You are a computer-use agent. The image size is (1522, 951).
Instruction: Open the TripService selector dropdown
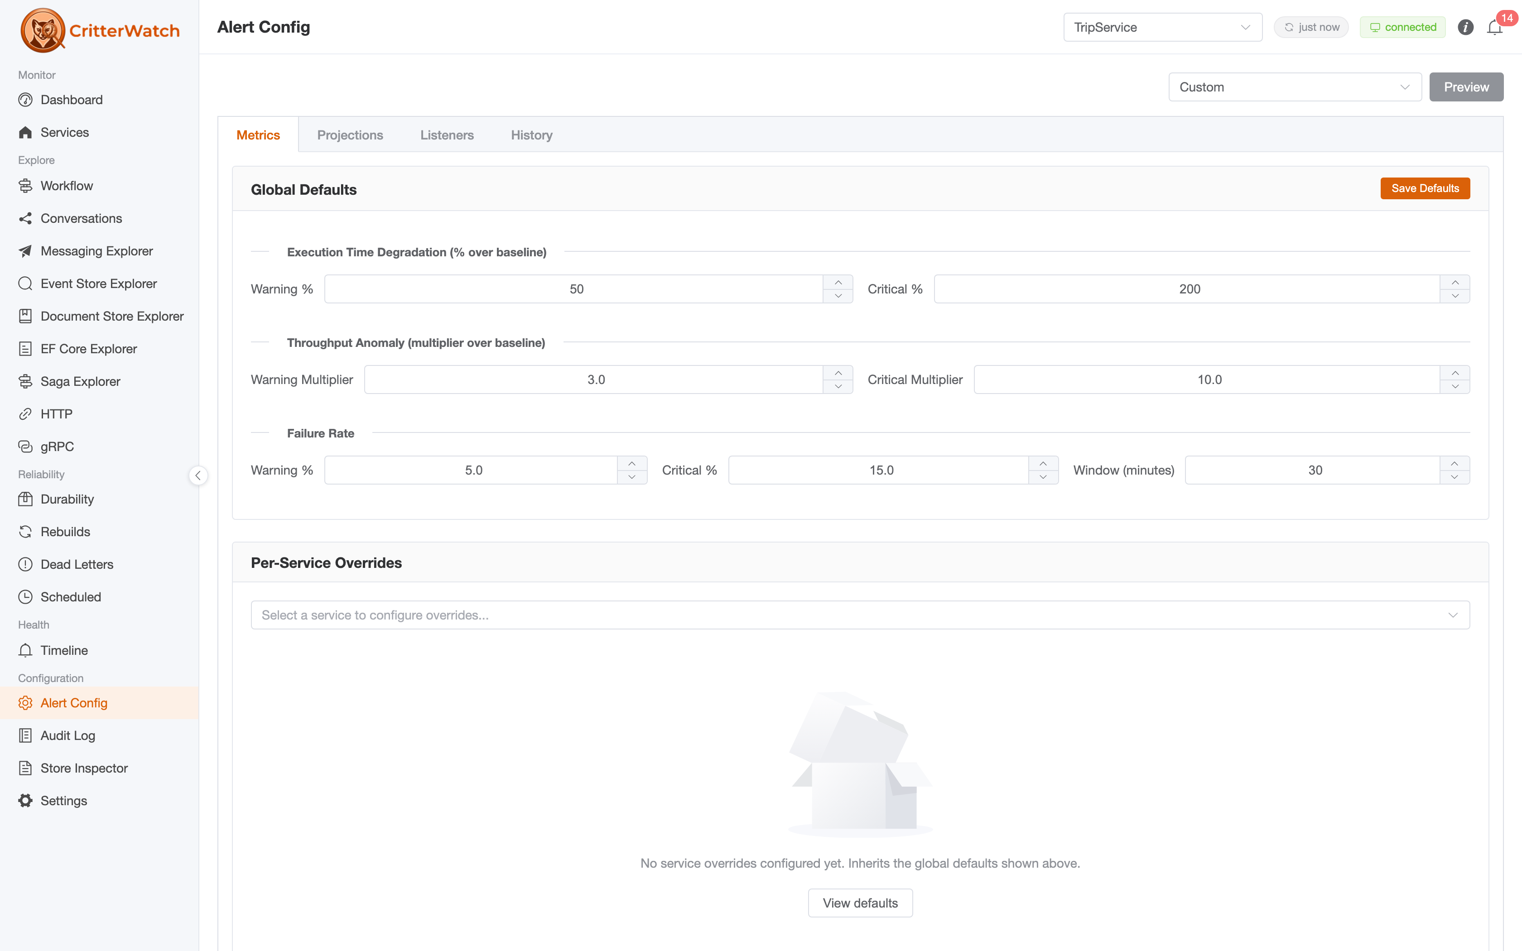[1162, 27]
